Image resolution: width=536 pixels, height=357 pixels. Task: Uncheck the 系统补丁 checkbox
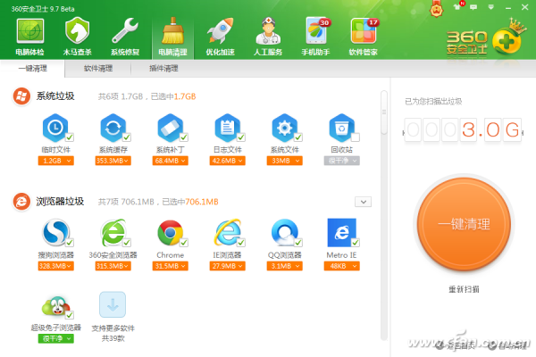click(184, 137)
